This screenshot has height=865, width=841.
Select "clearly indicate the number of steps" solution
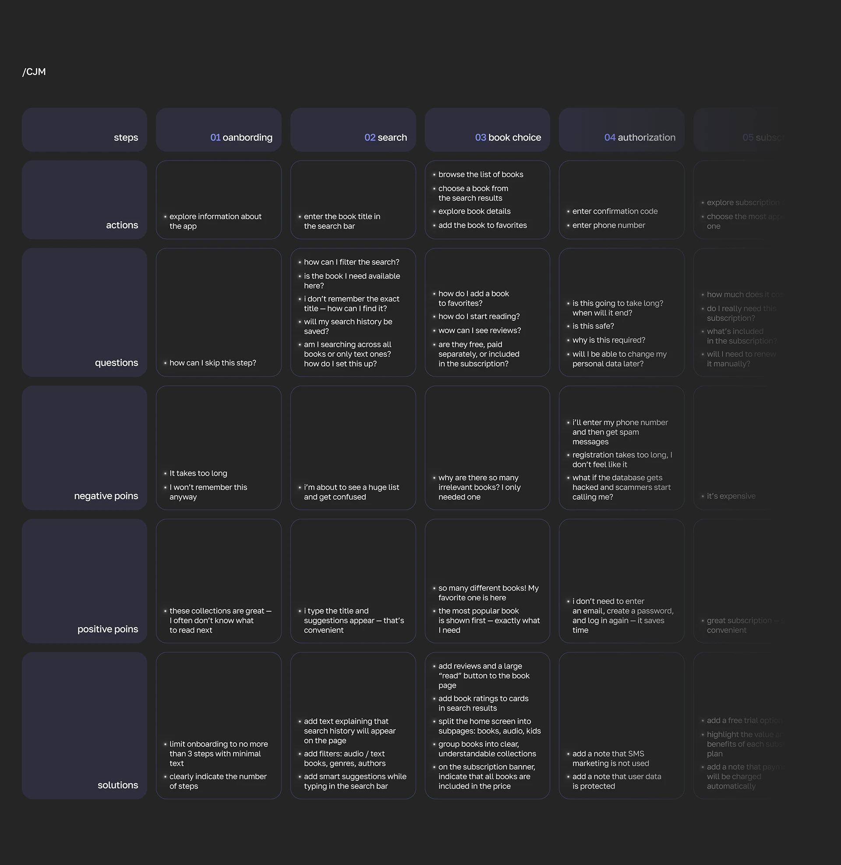point(217,781)
